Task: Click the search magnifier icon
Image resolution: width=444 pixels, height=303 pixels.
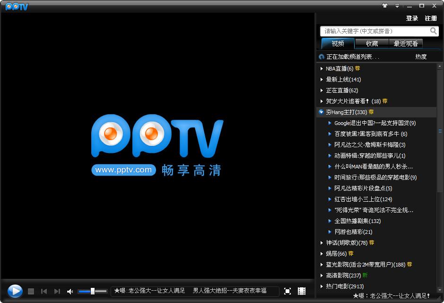Action: (434, 31)
